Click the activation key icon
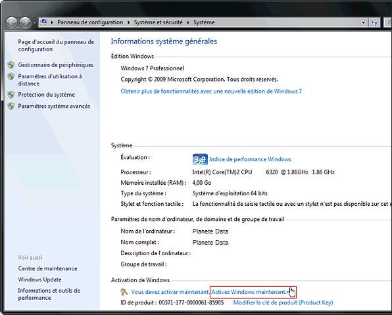392x315 pixels. click(x=124, y=292)
